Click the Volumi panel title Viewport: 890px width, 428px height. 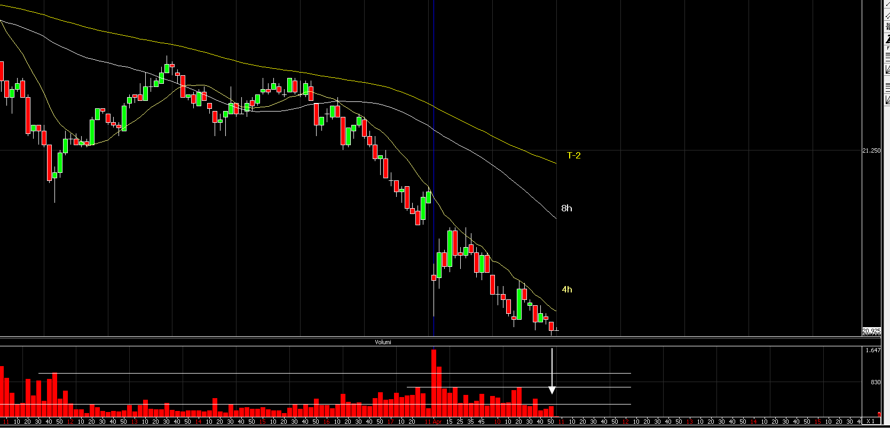[383, 342]
